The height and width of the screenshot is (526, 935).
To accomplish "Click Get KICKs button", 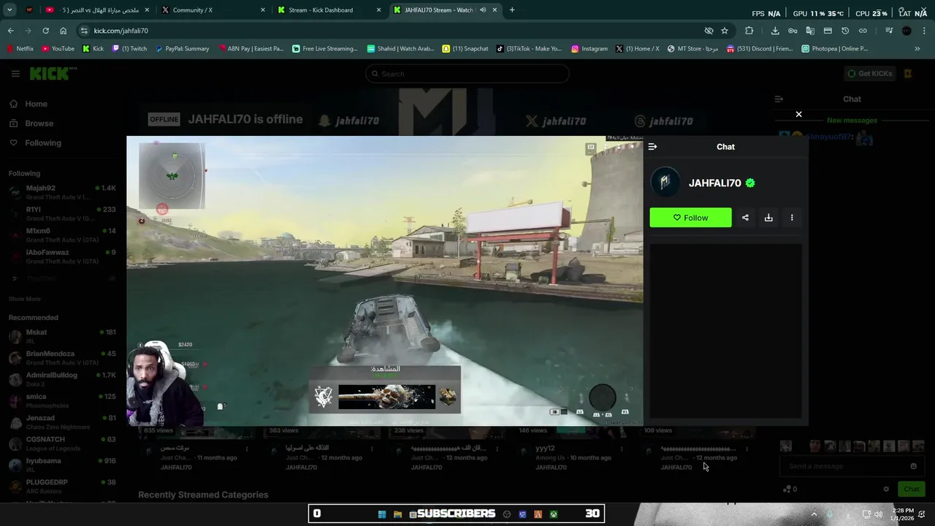I will pyautogui.click(x=870, y=74).
